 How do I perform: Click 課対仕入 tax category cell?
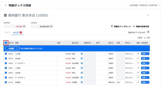112,82
